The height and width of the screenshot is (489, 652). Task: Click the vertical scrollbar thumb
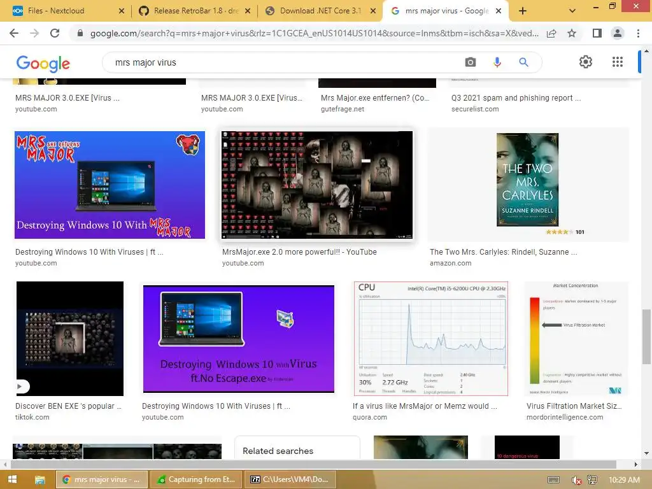646,337
